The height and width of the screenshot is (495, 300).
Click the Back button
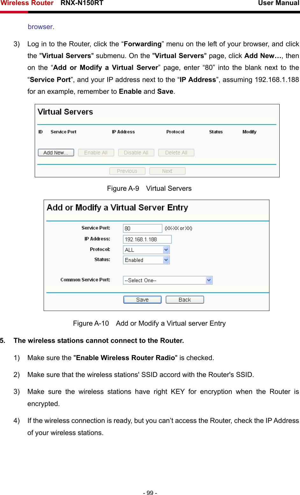tap(185, 299)
